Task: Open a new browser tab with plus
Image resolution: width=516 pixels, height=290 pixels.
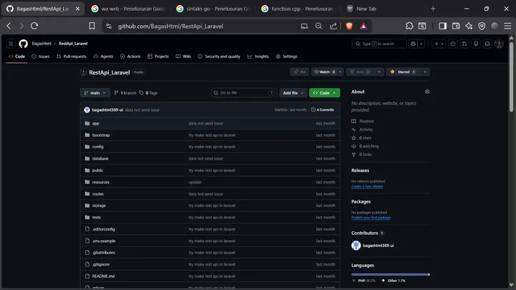Action: click(x=433, y=9)
